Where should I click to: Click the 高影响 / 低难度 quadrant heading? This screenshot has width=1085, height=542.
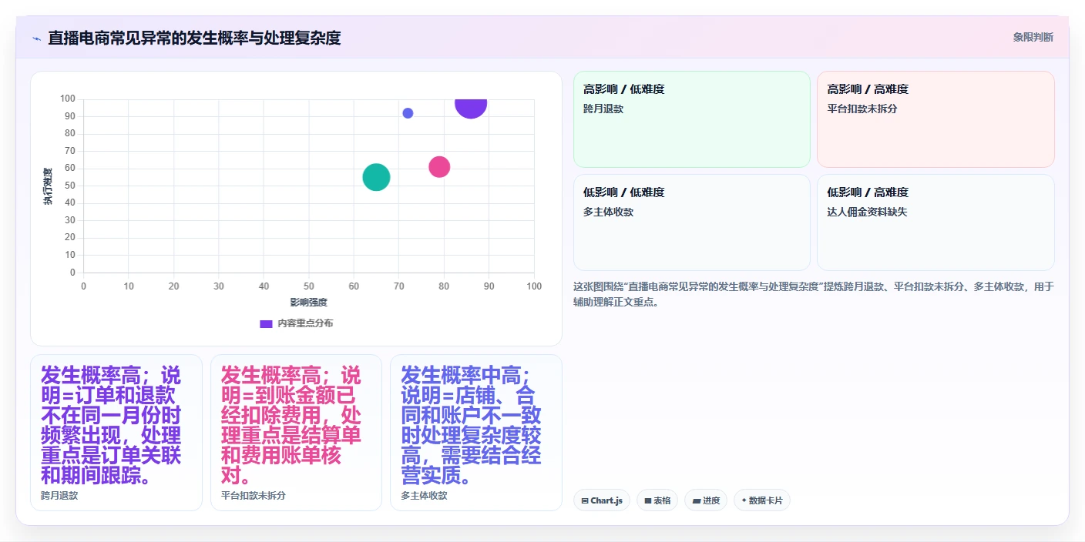pos(623,89)
